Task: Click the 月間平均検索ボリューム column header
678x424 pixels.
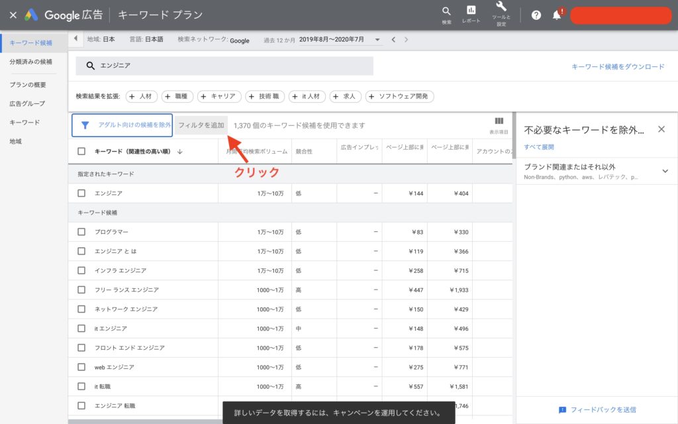Action: pyautogui.click(x=257, y=152)
